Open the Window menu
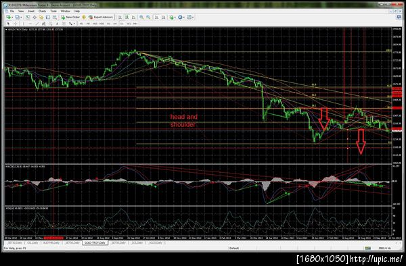 65,11
